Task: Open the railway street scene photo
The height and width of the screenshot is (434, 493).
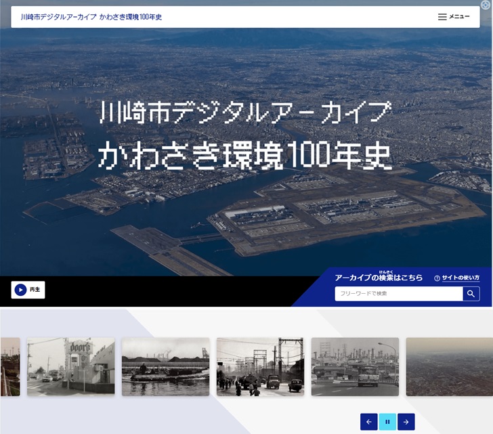Action: (260, 366)
